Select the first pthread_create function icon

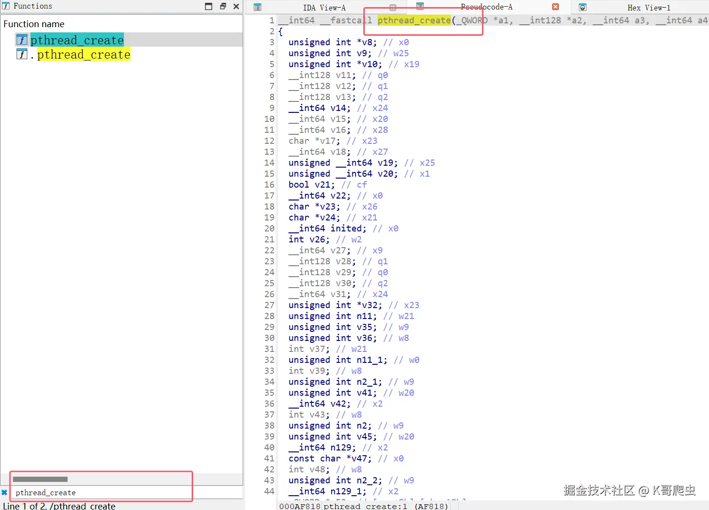coord(21,40)
